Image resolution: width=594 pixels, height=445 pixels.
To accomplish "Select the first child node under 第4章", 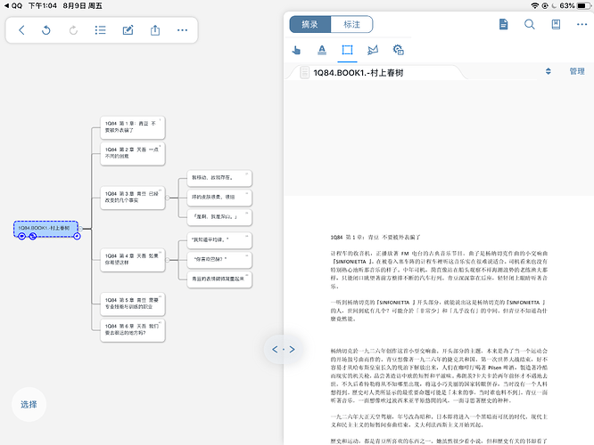I will click(x=219, y=240).
